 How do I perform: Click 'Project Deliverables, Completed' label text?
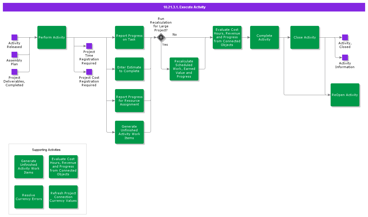(14, 81)
